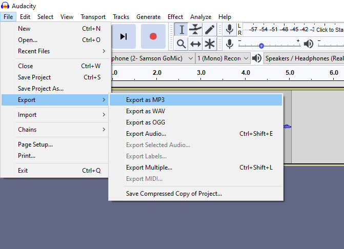
Task: Choose Page Setup... from File menu
Action: (x=55, y=144)
